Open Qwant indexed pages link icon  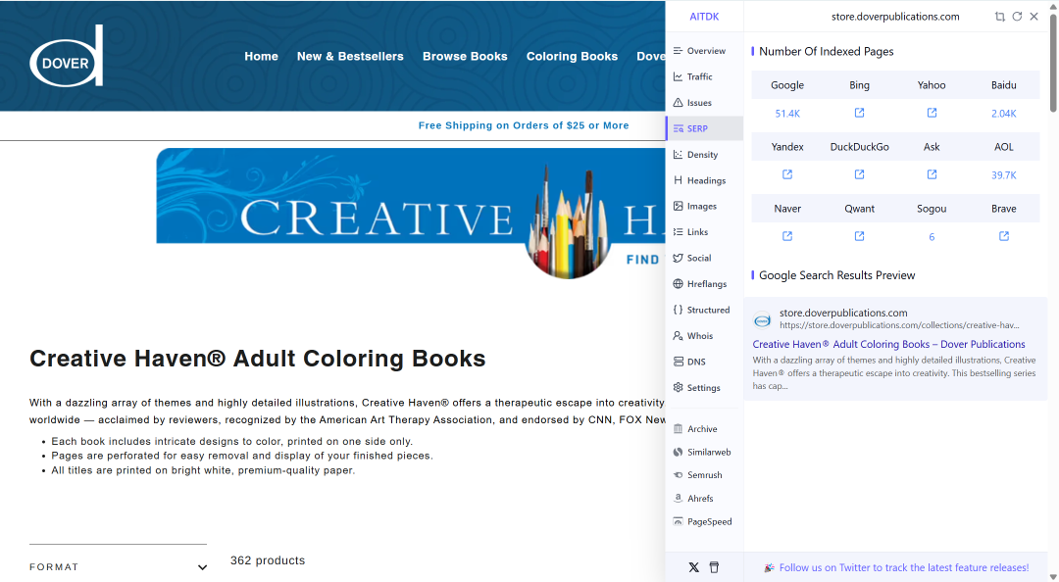pyautogui.click(x=859, y=235)
